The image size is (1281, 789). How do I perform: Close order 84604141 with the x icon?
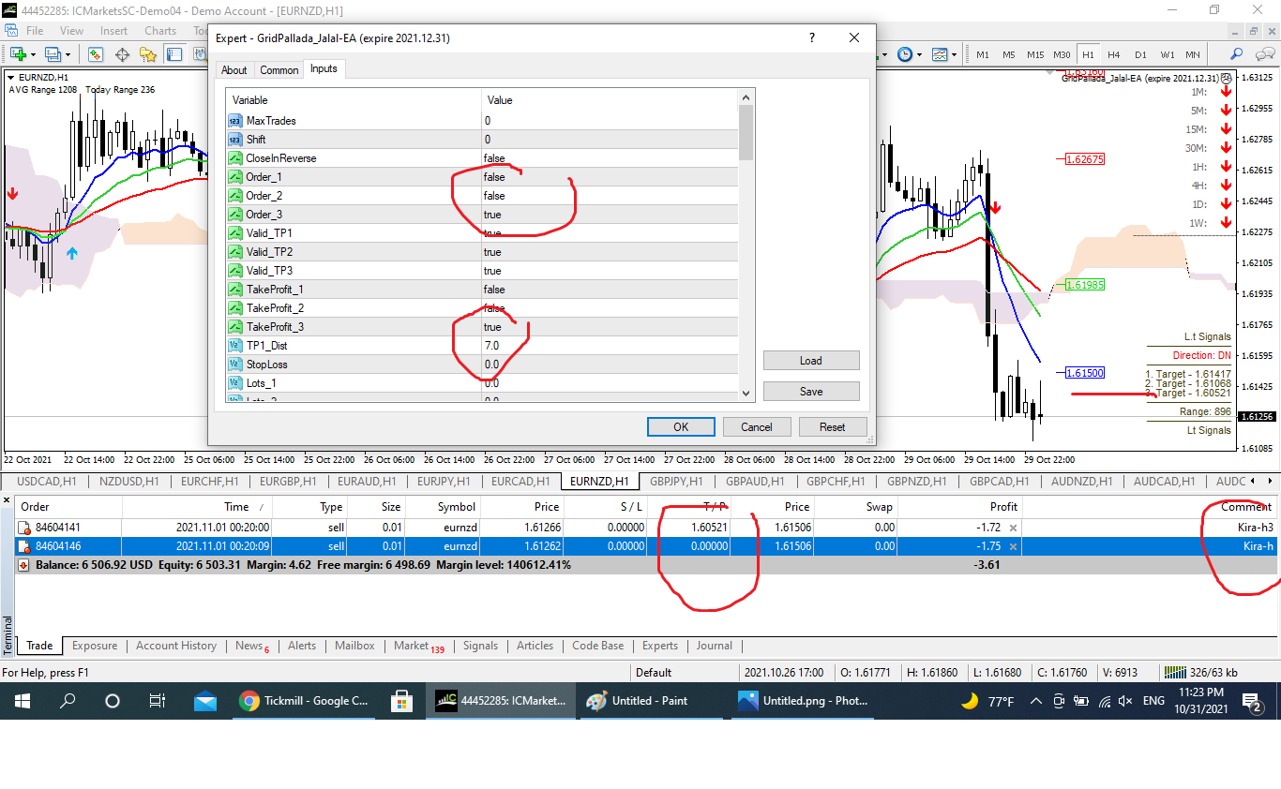(1013, 528)
